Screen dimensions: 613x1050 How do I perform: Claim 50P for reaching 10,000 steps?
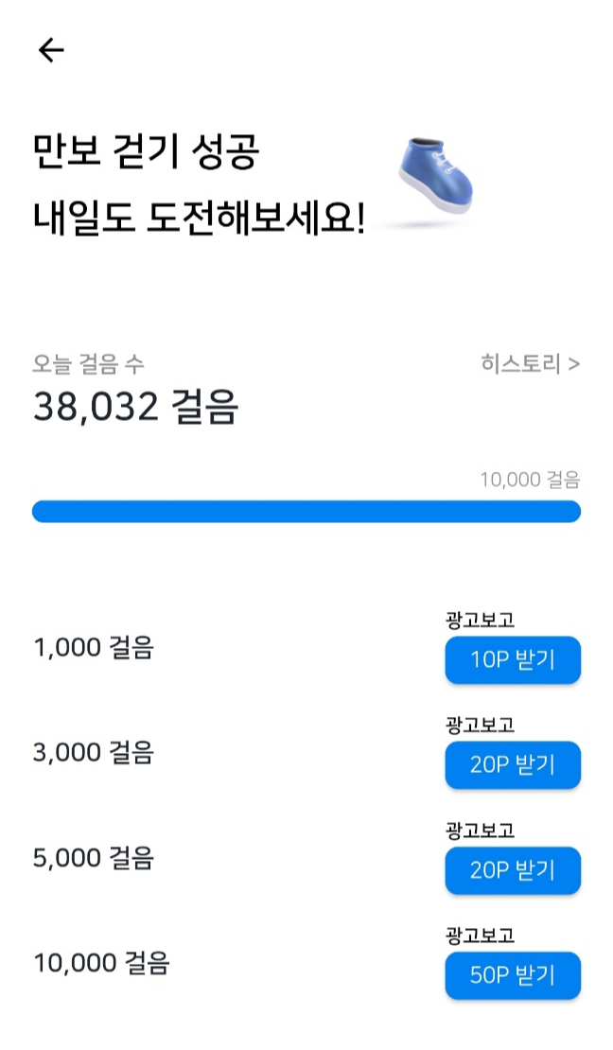(x=512, y=976)
